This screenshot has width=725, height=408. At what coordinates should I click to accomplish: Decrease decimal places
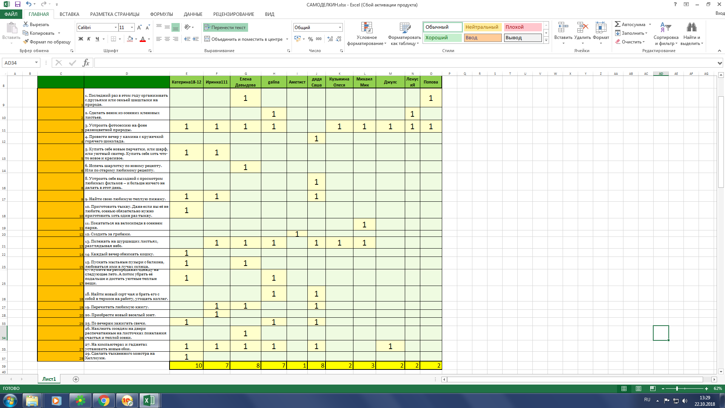point(339,39)
